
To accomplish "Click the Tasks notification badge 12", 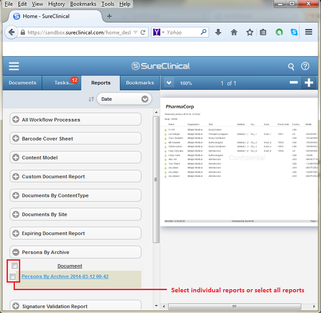I will click(x=75, y=80).
